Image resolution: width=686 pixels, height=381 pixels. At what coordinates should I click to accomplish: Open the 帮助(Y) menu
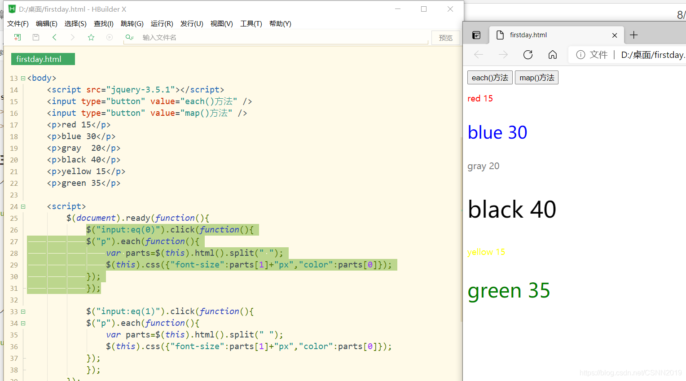[280, 23]
